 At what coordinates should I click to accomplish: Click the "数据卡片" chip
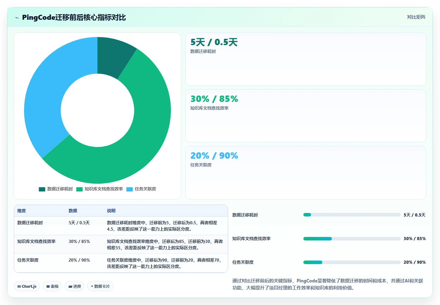tap(100, 286)
